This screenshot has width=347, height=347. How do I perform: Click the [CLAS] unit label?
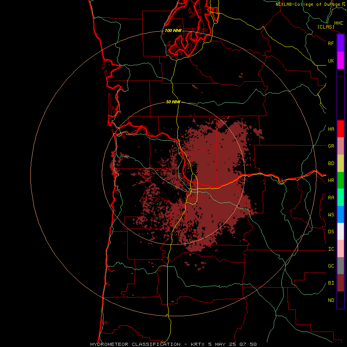pos(326,27)
